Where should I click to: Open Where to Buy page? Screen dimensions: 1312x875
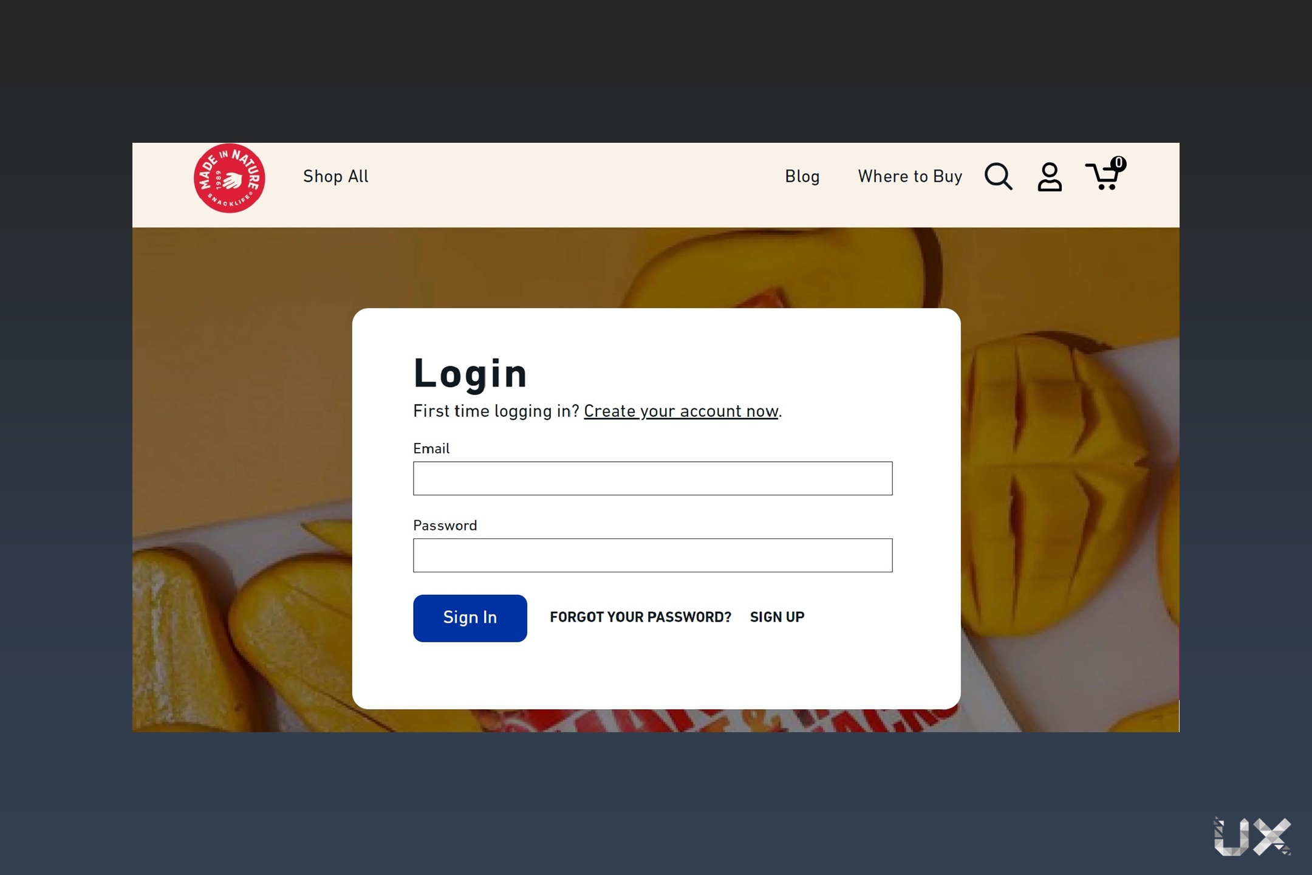pyautogui.click(x=910, y=176)
